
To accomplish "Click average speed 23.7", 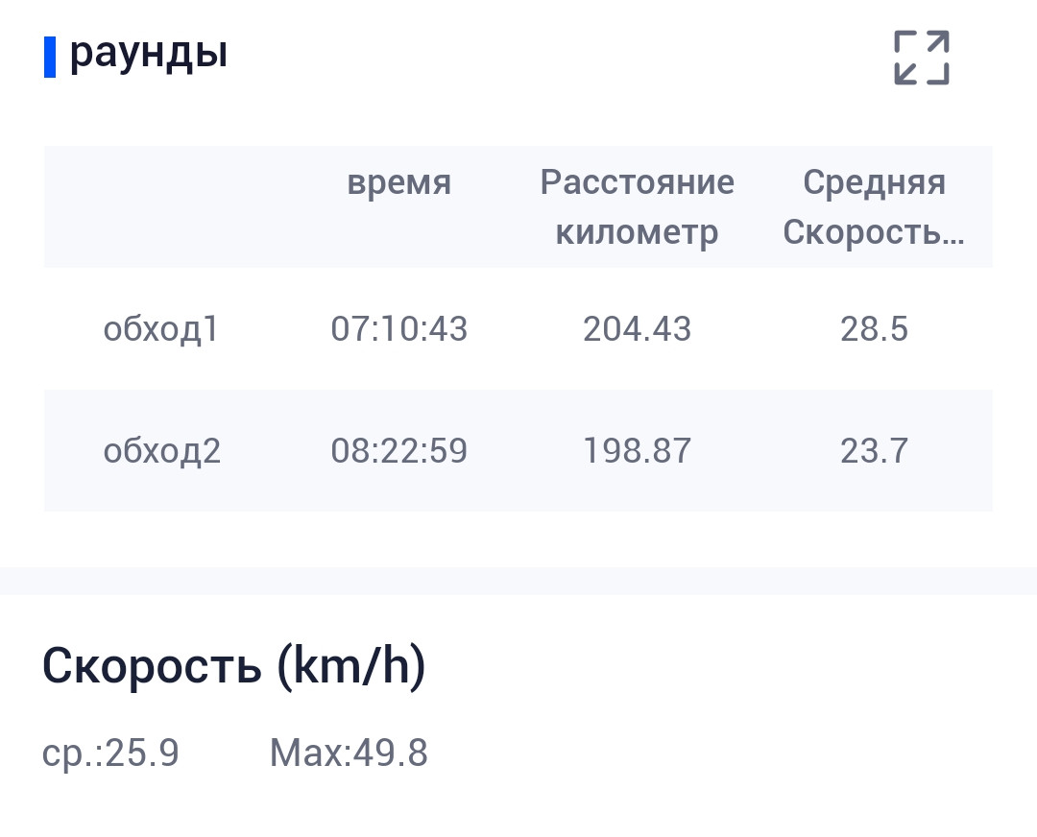I will (x=874, y=450).
